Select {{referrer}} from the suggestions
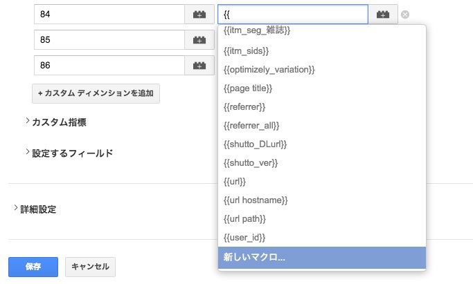473x284 pixels. pyautogui.click(x=244, y=106)
